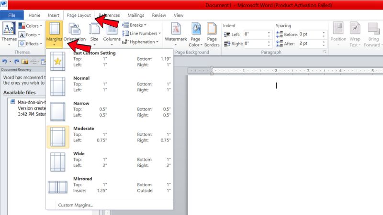This screenshot has width=383, height=215.
Task: Open the Position menu
Action: pos(338,34)
